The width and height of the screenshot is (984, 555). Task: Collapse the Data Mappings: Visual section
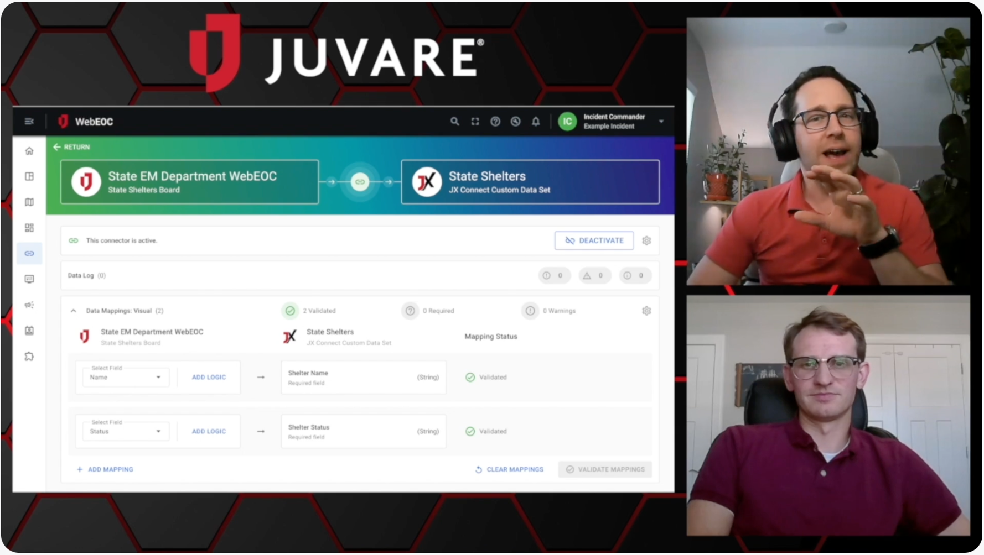(73, 311)
